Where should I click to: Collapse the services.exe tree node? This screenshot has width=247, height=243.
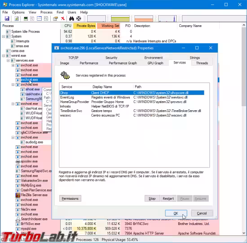tap(8, 60)
